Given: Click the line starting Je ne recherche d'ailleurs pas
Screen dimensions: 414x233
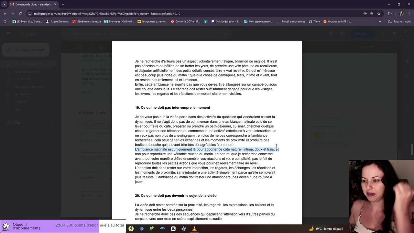Looking at the screenshot, I should [x=206, y=61].
